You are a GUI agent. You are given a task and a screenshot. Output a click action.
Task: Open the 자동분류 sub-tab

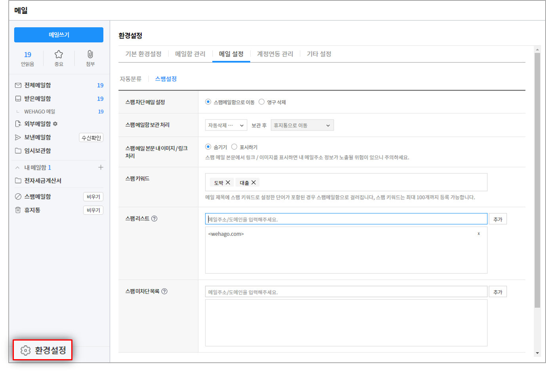click(131, 79)
